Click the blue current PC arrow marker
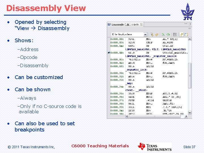Image resolution: width=204 pixels, height=153 pixels. [x=109, y=53]
